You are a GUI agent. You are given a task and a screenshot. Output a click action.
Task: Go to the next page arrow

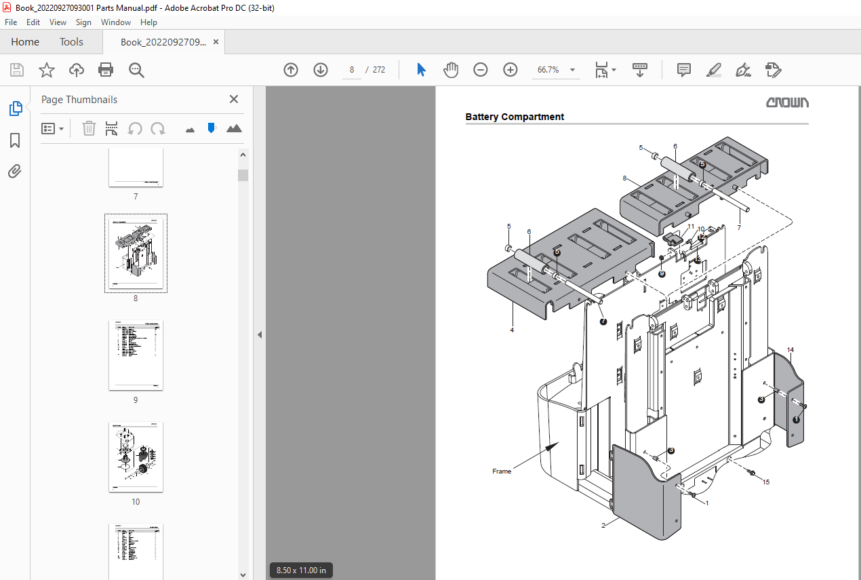[321, 70]
